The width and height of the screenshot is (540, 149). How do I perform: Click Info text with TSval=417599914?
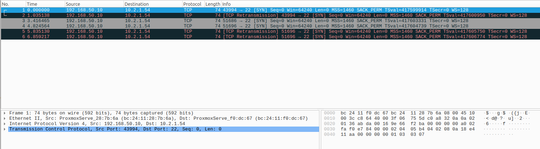(x=345, y=10)
